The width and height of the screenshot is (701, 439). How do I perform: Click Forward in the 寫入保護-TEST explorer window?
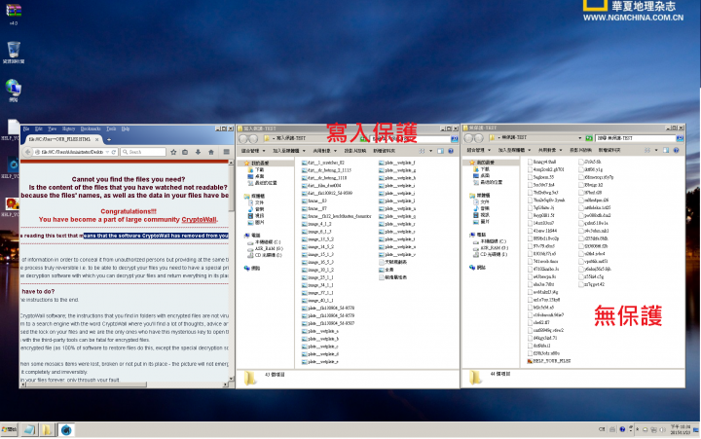pyautogui.click(x=253, y=139)
